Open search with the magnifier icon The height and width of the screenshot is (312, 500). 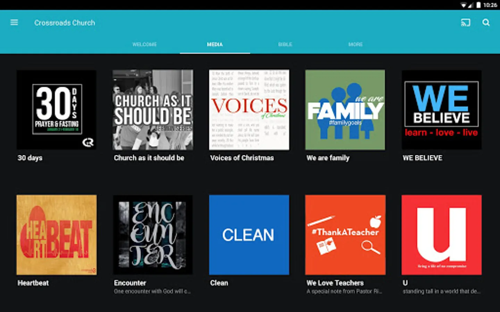click(486, 23)
